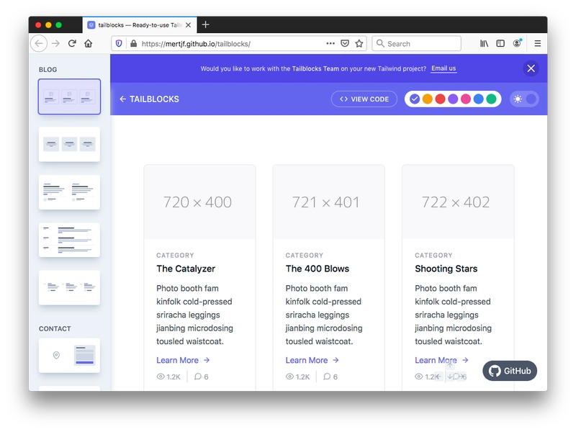Go back with the browser back arrow

point(39,44)
